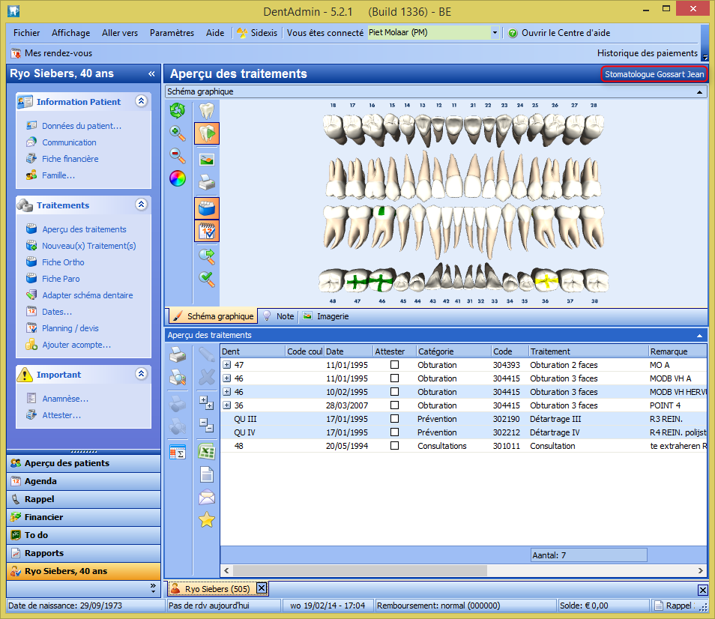Click the envelope mail icon
Viewport: 715px width, 619px height.
click(x=206, y=497)
